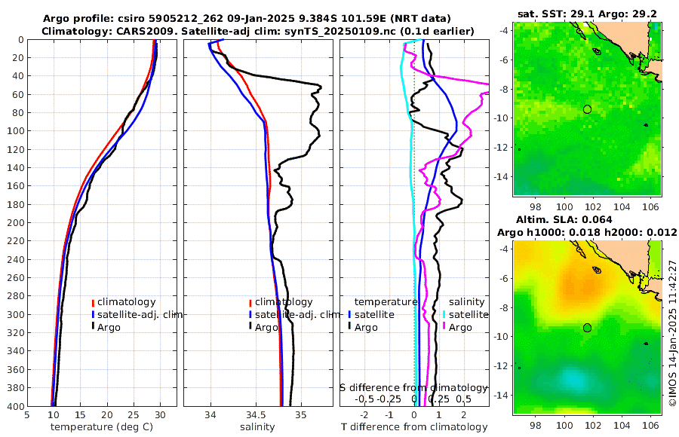The width and height of the screenshot is (679, 437).
Task: Click blue satellite-adj. clim swatch in temperature legend
Action: (x=93, y=314)
